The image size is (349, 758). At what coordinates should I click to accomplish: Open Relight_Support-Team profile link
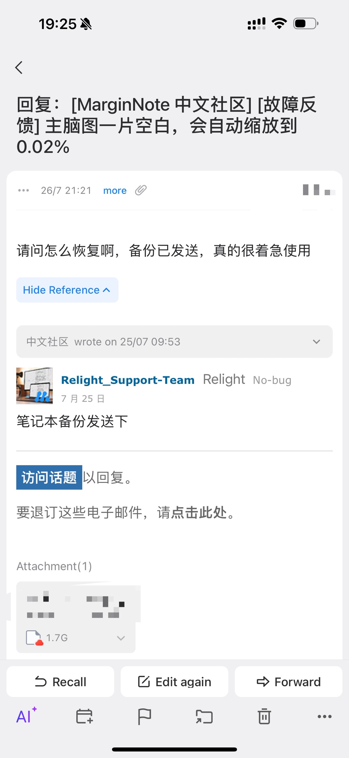128,380
